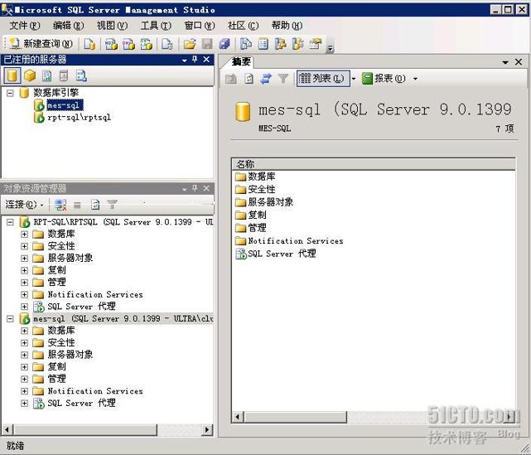Click the Database Engine Query icon beside 新建查询

tap(89, 44)
